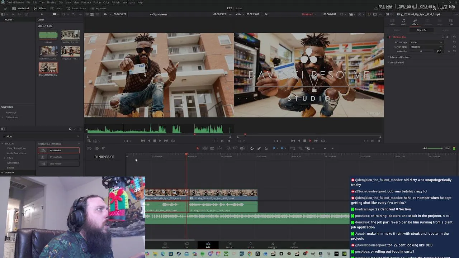459x258 pixels.
Task: Open the Index panel
Action: pyautogui.click(x=56, y=8)
